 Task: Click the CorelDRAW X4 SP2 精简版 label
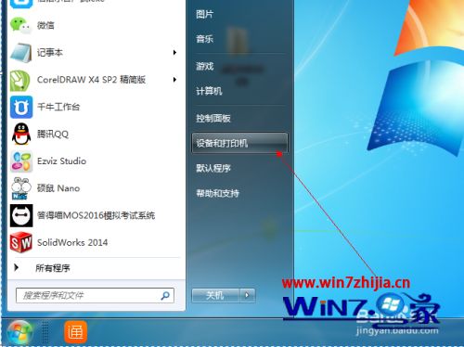(91, 80)
